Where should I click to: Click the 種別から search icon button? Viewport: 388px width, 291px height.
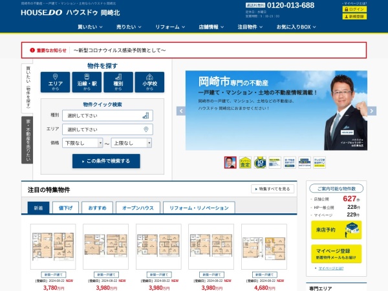[118, 82]
